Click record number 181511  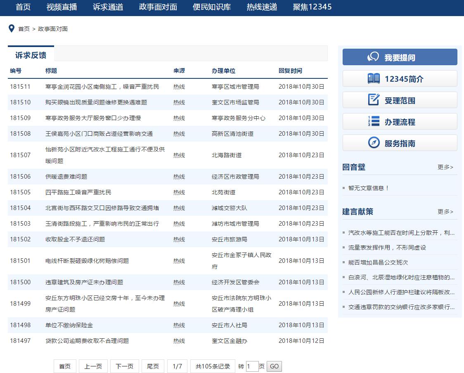point(20,87)
